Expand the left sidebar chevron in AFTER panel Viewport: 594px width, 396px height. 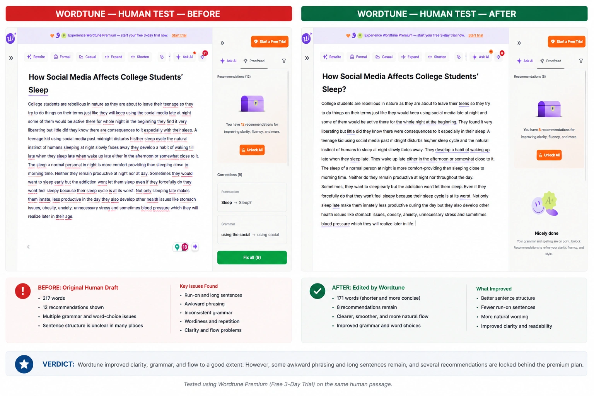coord(307,58)
